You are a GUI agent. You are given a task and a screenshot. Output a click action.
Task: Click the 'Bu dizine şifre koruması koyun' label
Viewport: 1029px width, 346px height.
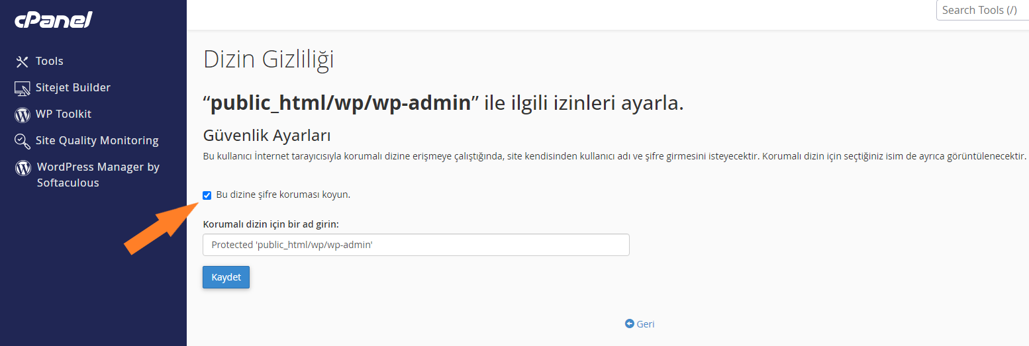tap(283, 195)
